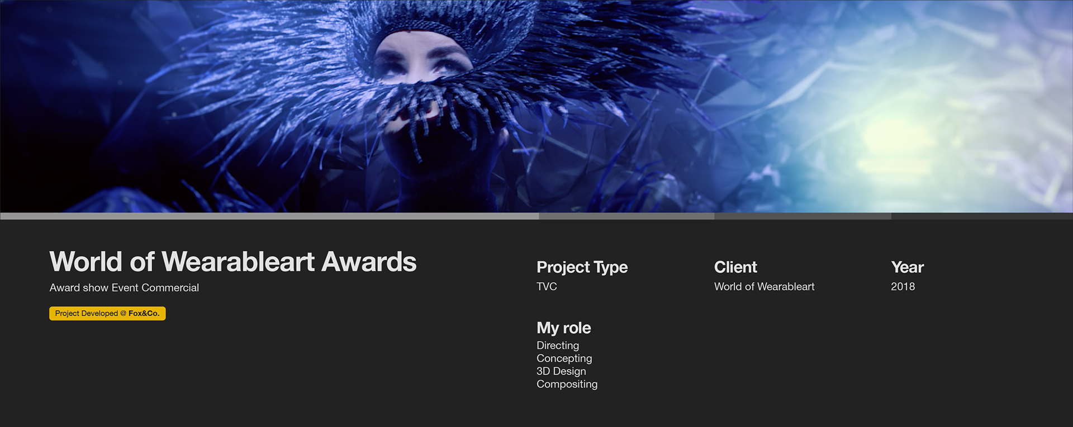Click the World of Wearableart client name

(764, 287)
